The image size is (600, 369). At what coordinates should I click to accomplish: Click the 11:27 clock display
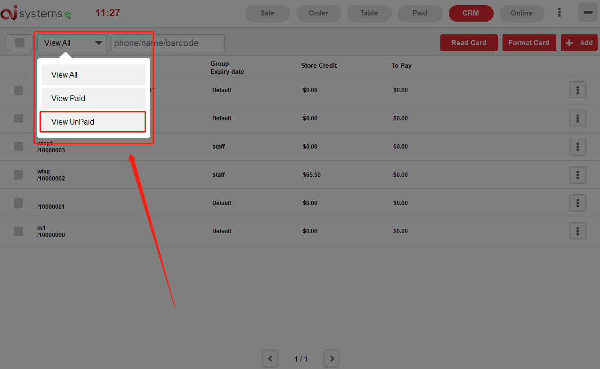tap(108, 13)
